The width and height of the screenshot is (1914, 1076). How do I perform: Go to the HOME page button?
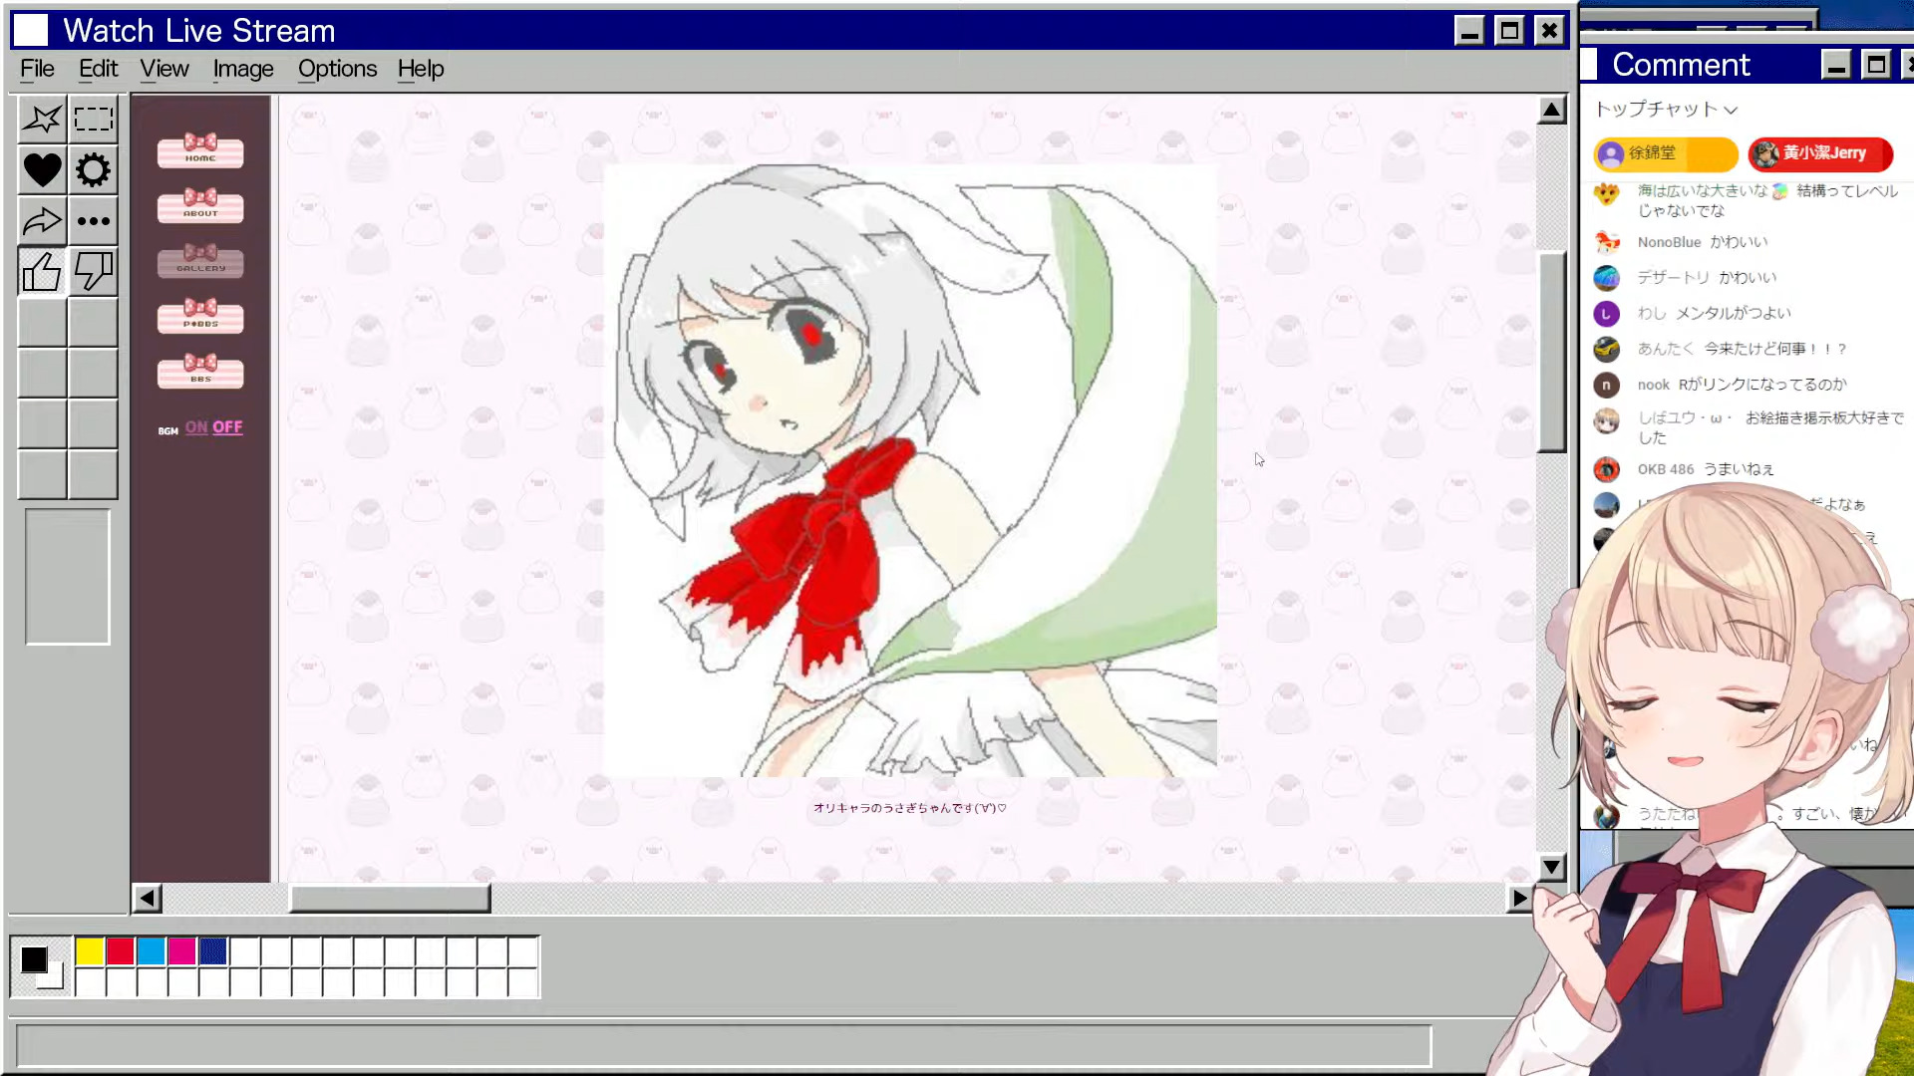(200, 152)
